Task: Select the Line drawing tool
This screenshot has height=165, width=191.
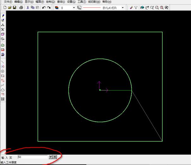Action: (x=3, y=62)
